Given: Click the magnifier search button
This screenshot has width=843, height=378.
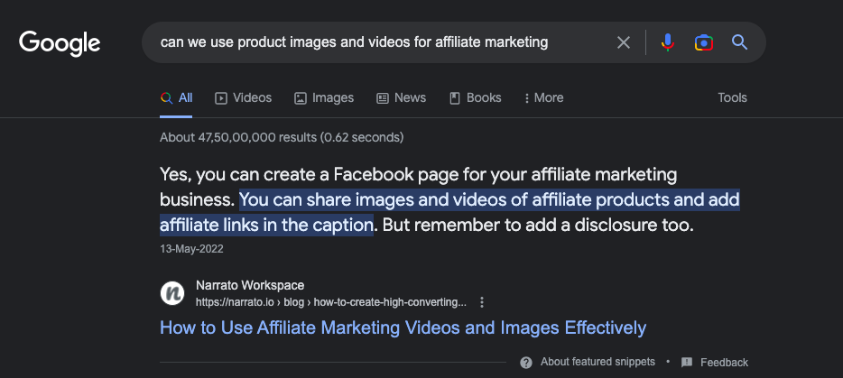Looking at the screenshot, I should pyautogui.click(x=740, y=42).
